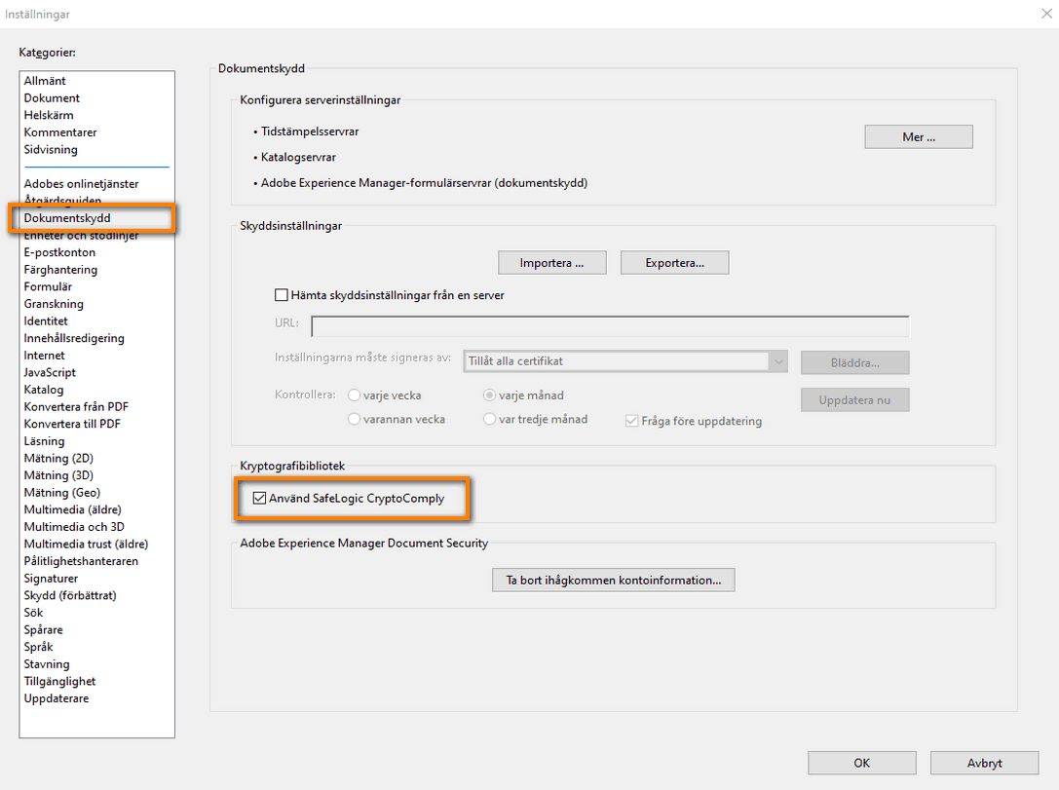This screenshot has height=790, width=1059.
Task: Select the varje vecka radio button
Action: 354,395
